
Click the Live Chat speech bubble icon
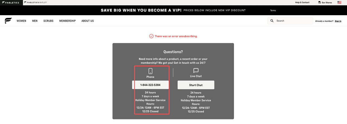pos(196,71)
